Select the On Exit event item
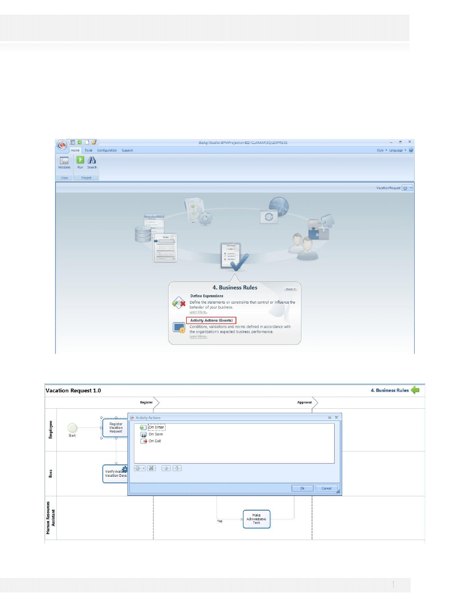Viewport: 462px width, 598px height. pyautogui.click(x=155, y=441)
